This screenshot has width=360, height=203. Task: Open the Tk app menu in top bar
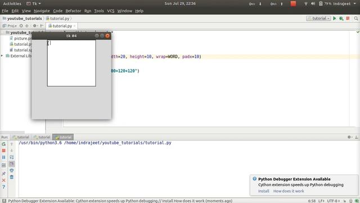34,4
